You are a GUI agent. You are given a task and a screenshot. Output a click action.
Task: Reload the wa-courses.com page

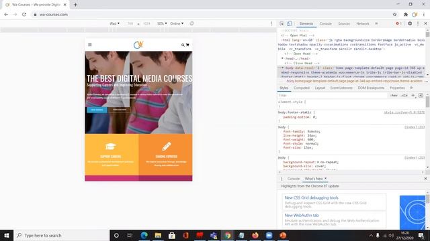click(x=24, y=15)
